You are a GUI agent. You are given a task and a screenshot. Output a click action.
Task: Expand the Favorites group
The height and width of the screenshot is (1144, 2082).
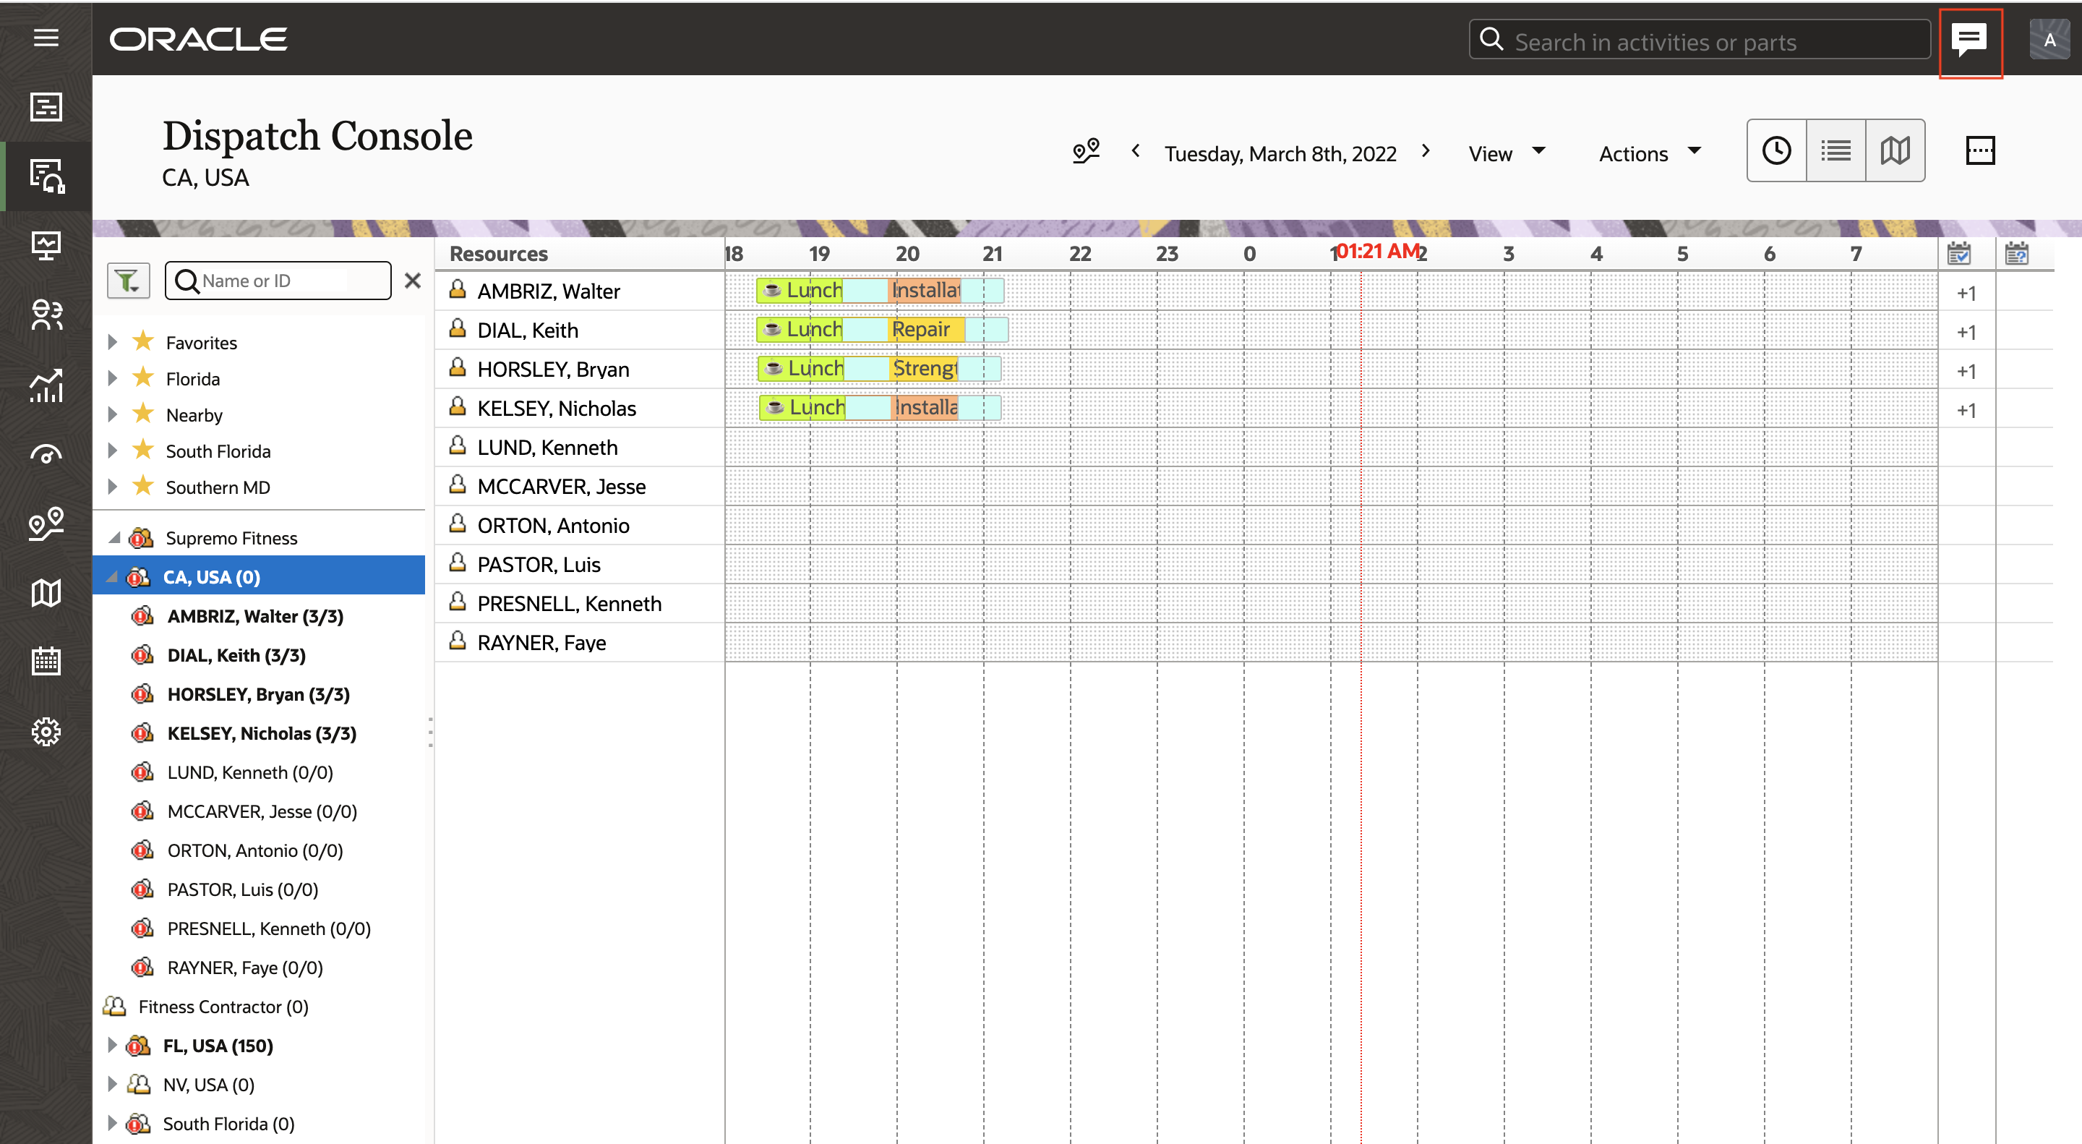pyautogui.click(x=112, y=342)
